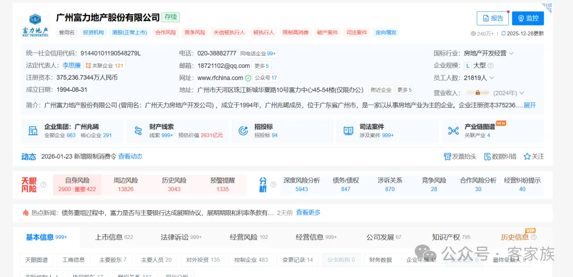Open the 限制高消费 tag
Screen dimensions: 573x277
coord(296,32)
